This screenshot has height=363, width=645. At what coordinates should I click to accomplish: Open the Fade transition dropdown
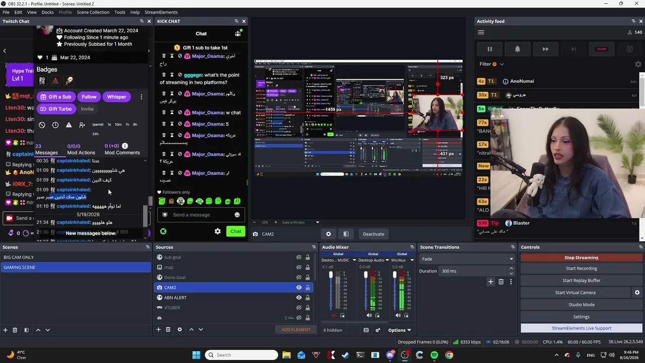pyautogui.click(x=467, y=259)
